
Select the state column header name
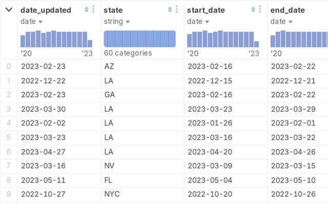(113, 10)
